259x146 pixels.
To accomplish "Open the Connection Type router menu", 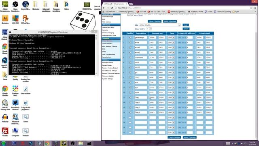I will pyautogui.click(x=108, y=17).
